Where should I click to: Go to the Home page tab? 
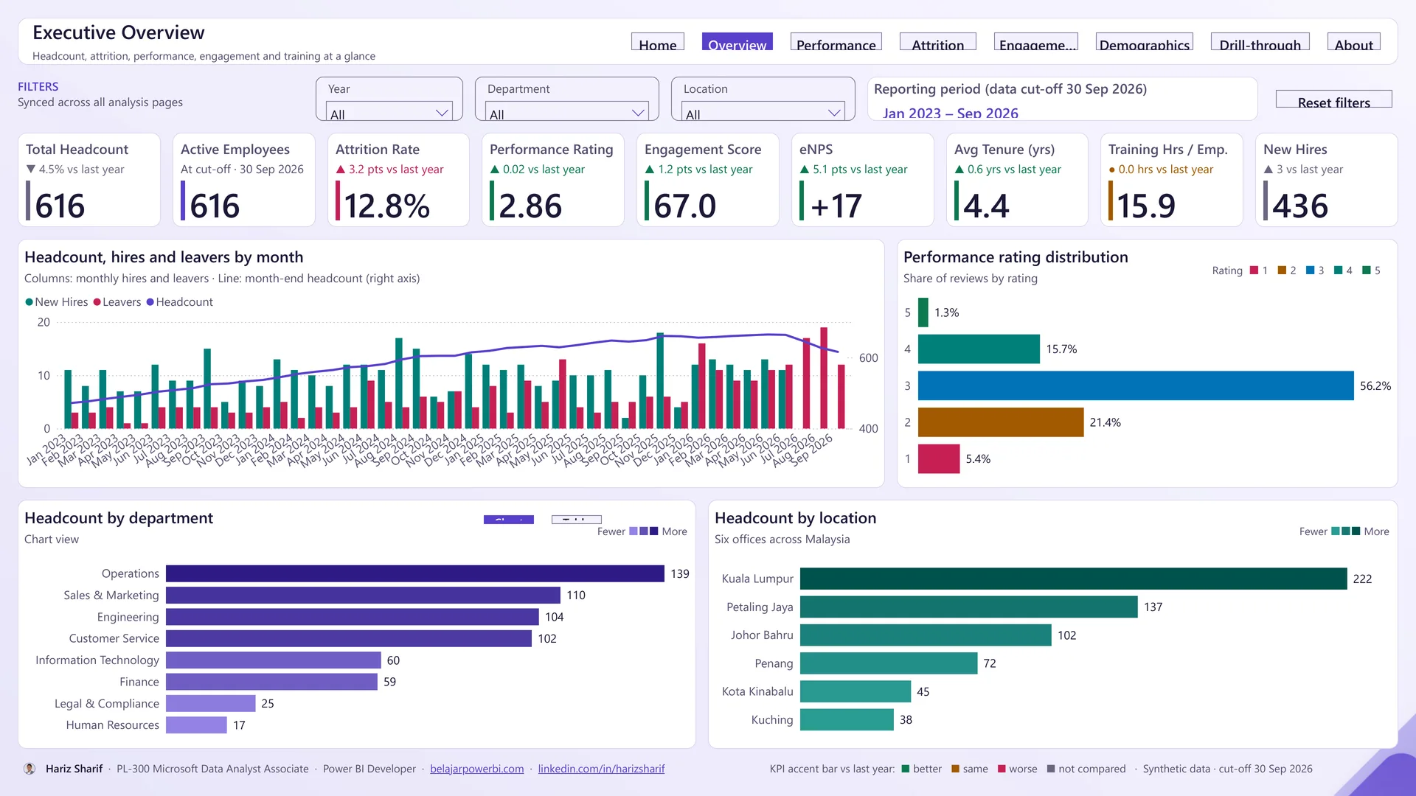pyautogui.click(x=658, y=42)
